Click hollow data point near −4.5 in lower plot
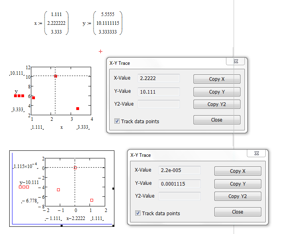This screenshot has width=283, height=234. pyautogui.click(x=59, y=190)
